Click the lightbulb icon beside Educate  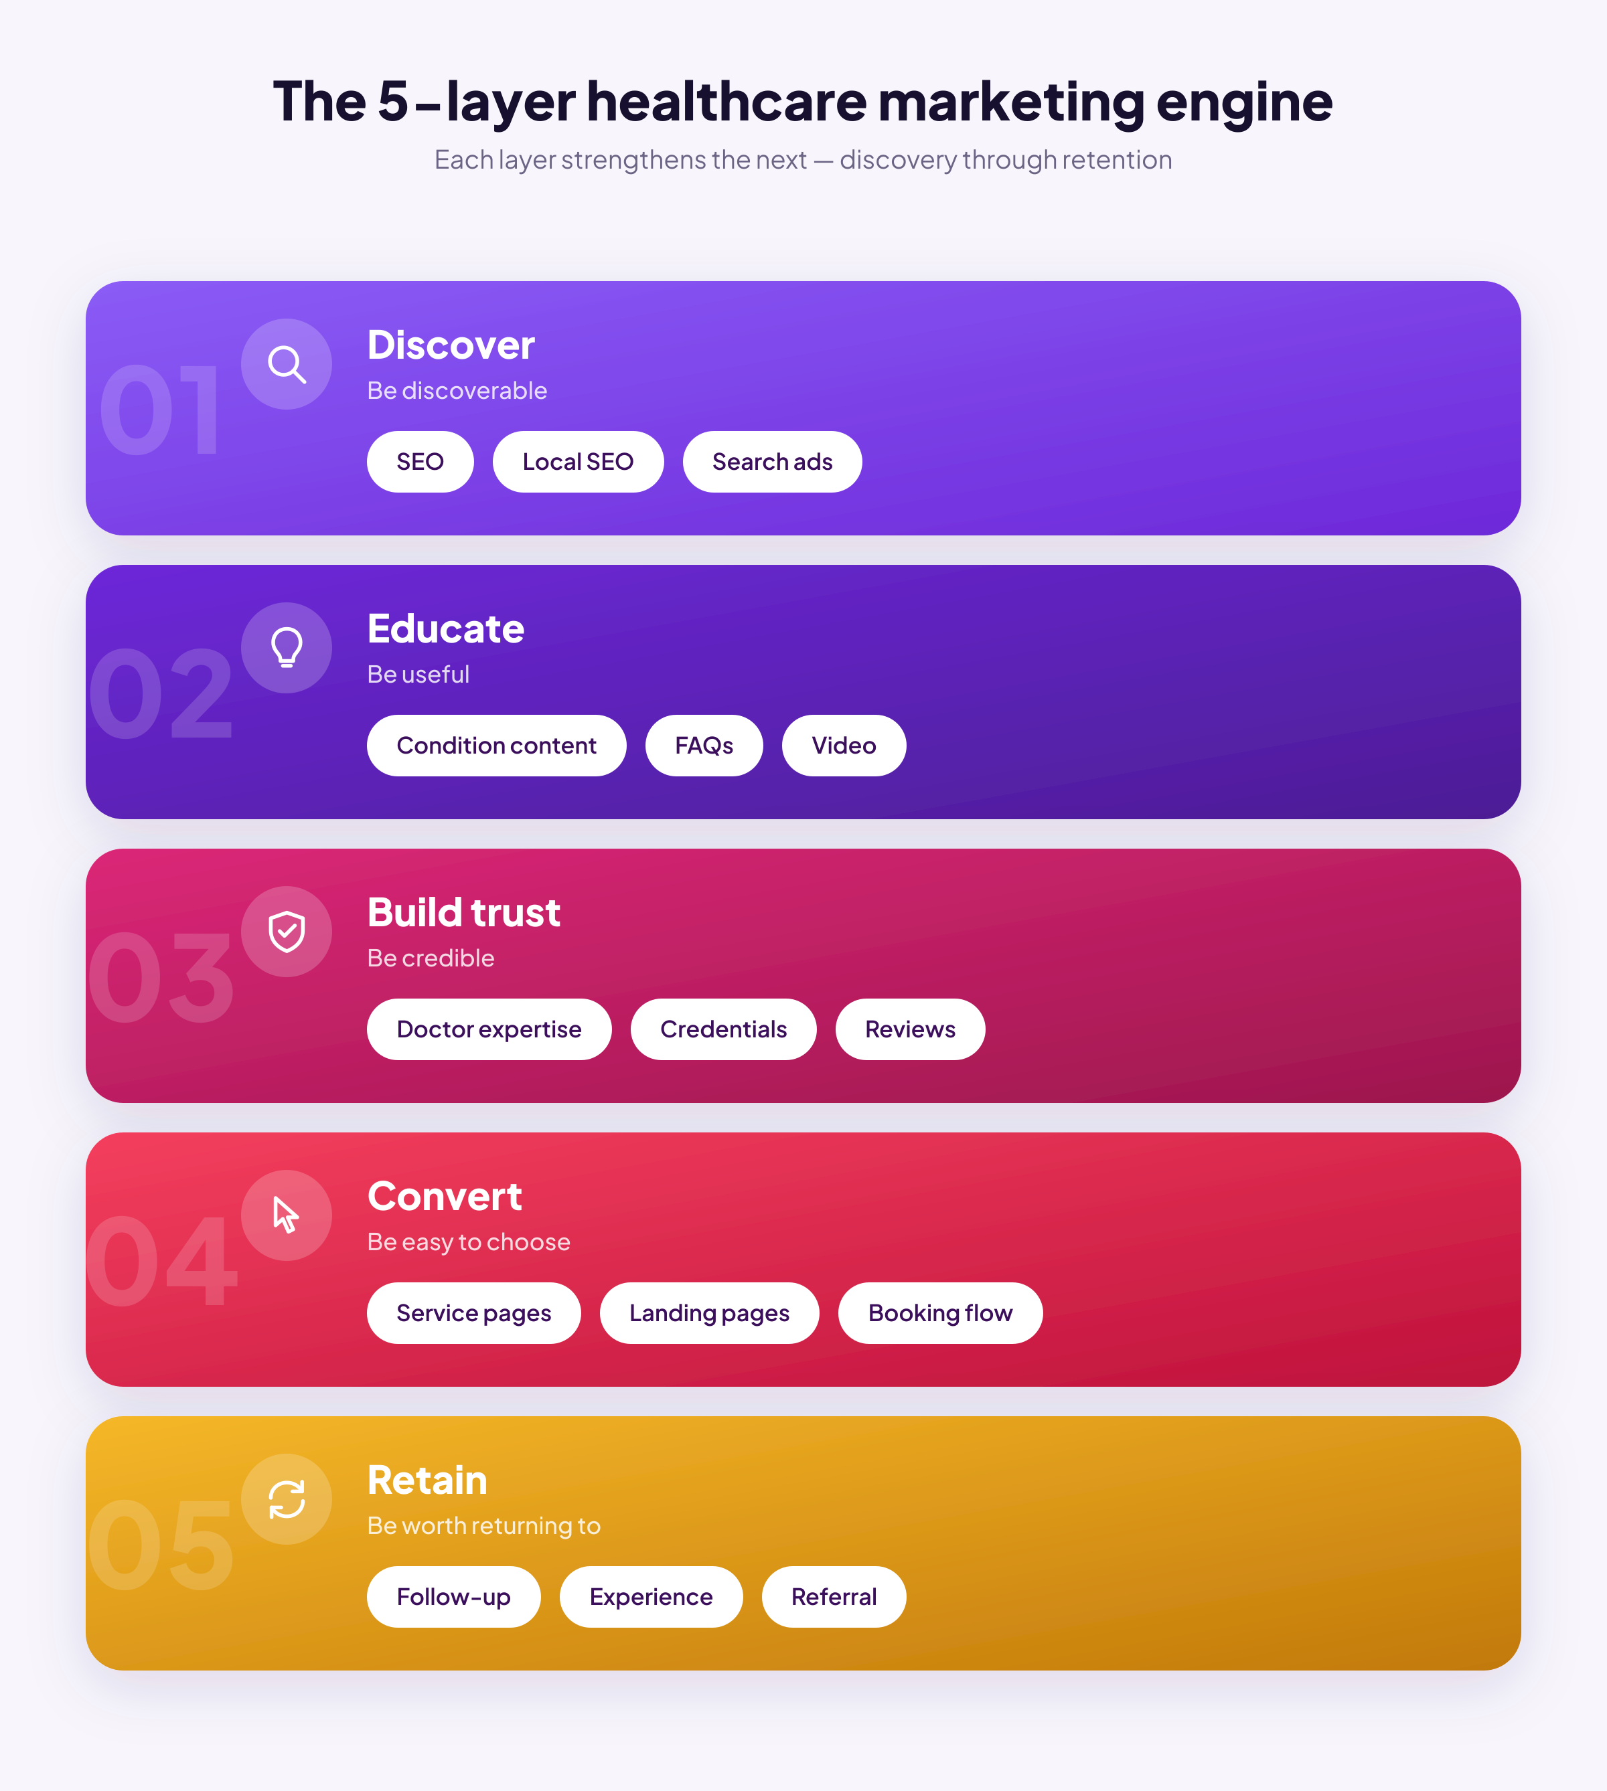(x=287, y=648)
